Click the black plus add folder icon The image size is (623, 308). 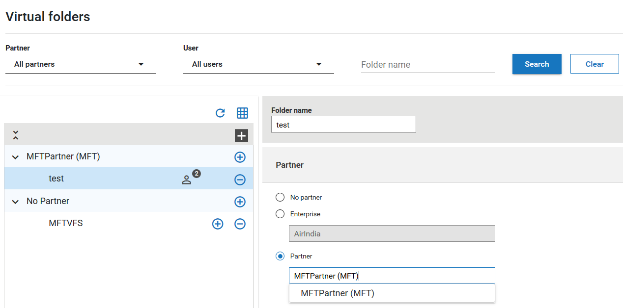tap(241, 136)
